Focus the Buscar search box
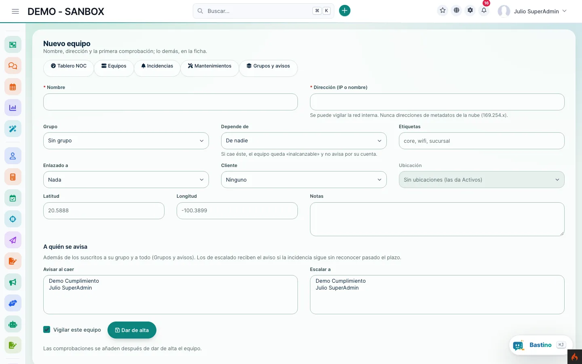The image size is (582, 364). click(264, 11)
